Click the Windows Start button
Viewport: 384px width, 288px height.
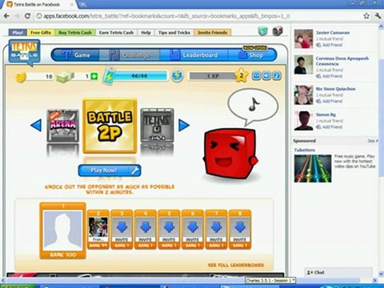tap(18, 286)
